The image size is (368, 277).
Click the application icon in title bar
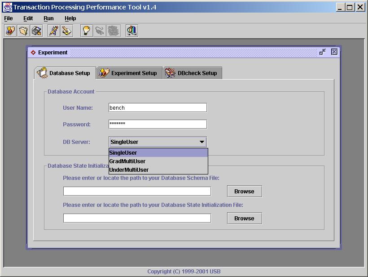tap(7, 7)
